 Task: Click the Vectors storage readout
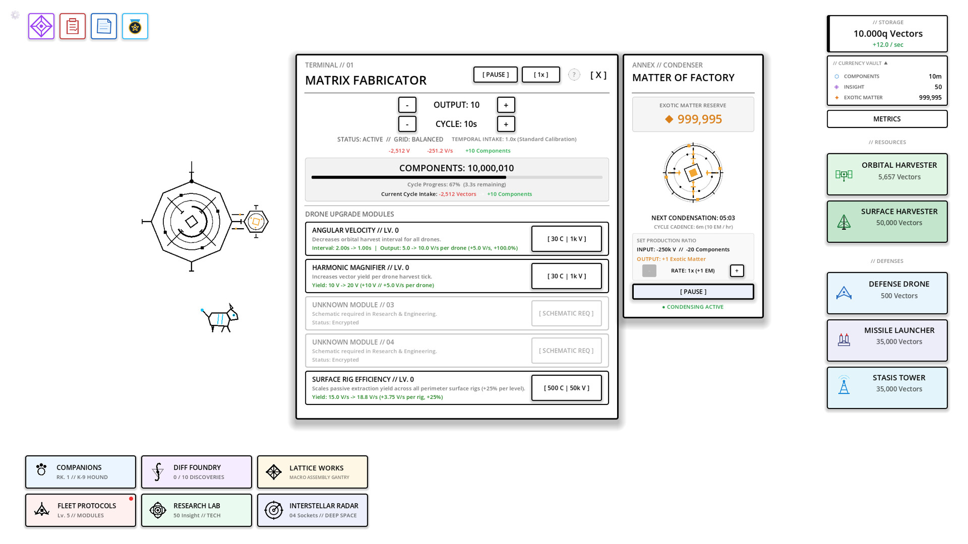pos(888,34)
